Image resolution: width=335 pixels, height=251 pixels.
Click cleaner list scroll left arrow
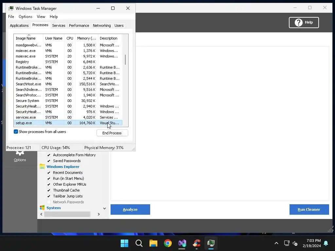pyautogui.click(x=41, y=214)
